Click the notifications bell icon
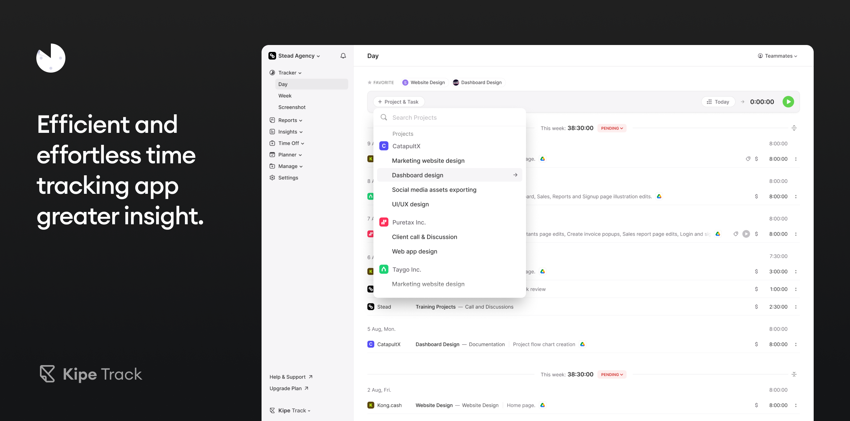This screenshot has height=421, width=850. tap(343, 56)
